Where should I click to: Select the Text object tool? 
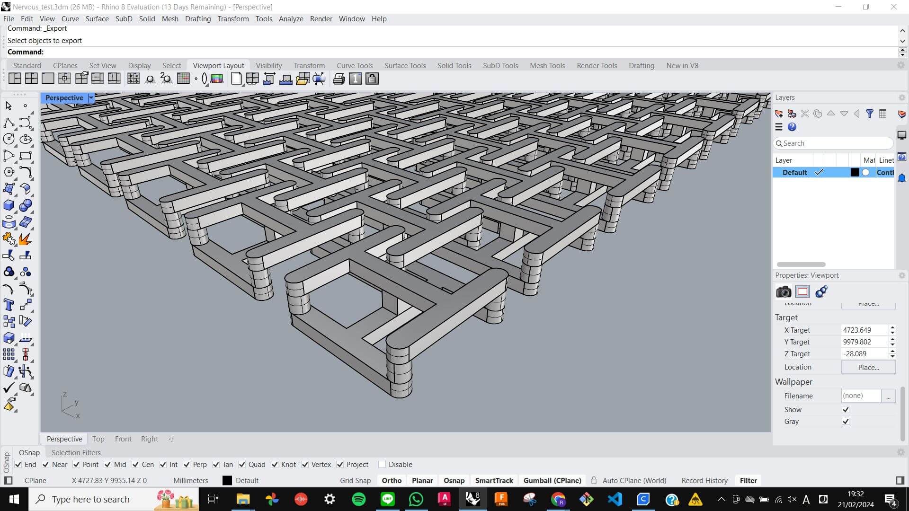point(9,305)
